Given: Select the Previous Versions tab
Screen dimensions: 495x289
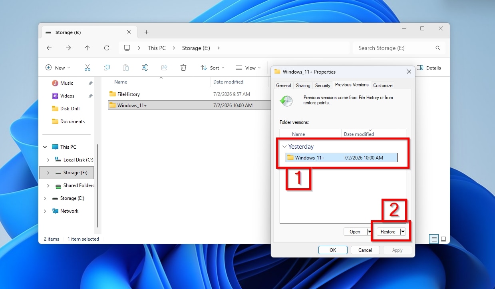Looking at the screenshot, I should coord(352,85).
